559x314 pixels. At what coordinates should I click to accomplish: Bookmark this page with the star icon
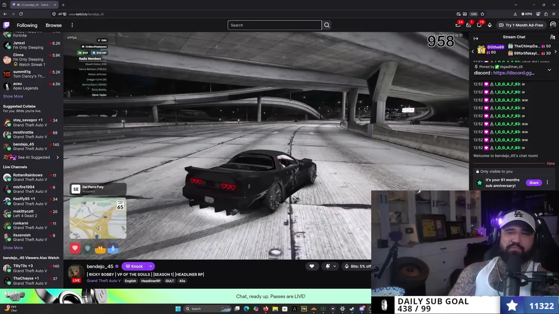482,14
